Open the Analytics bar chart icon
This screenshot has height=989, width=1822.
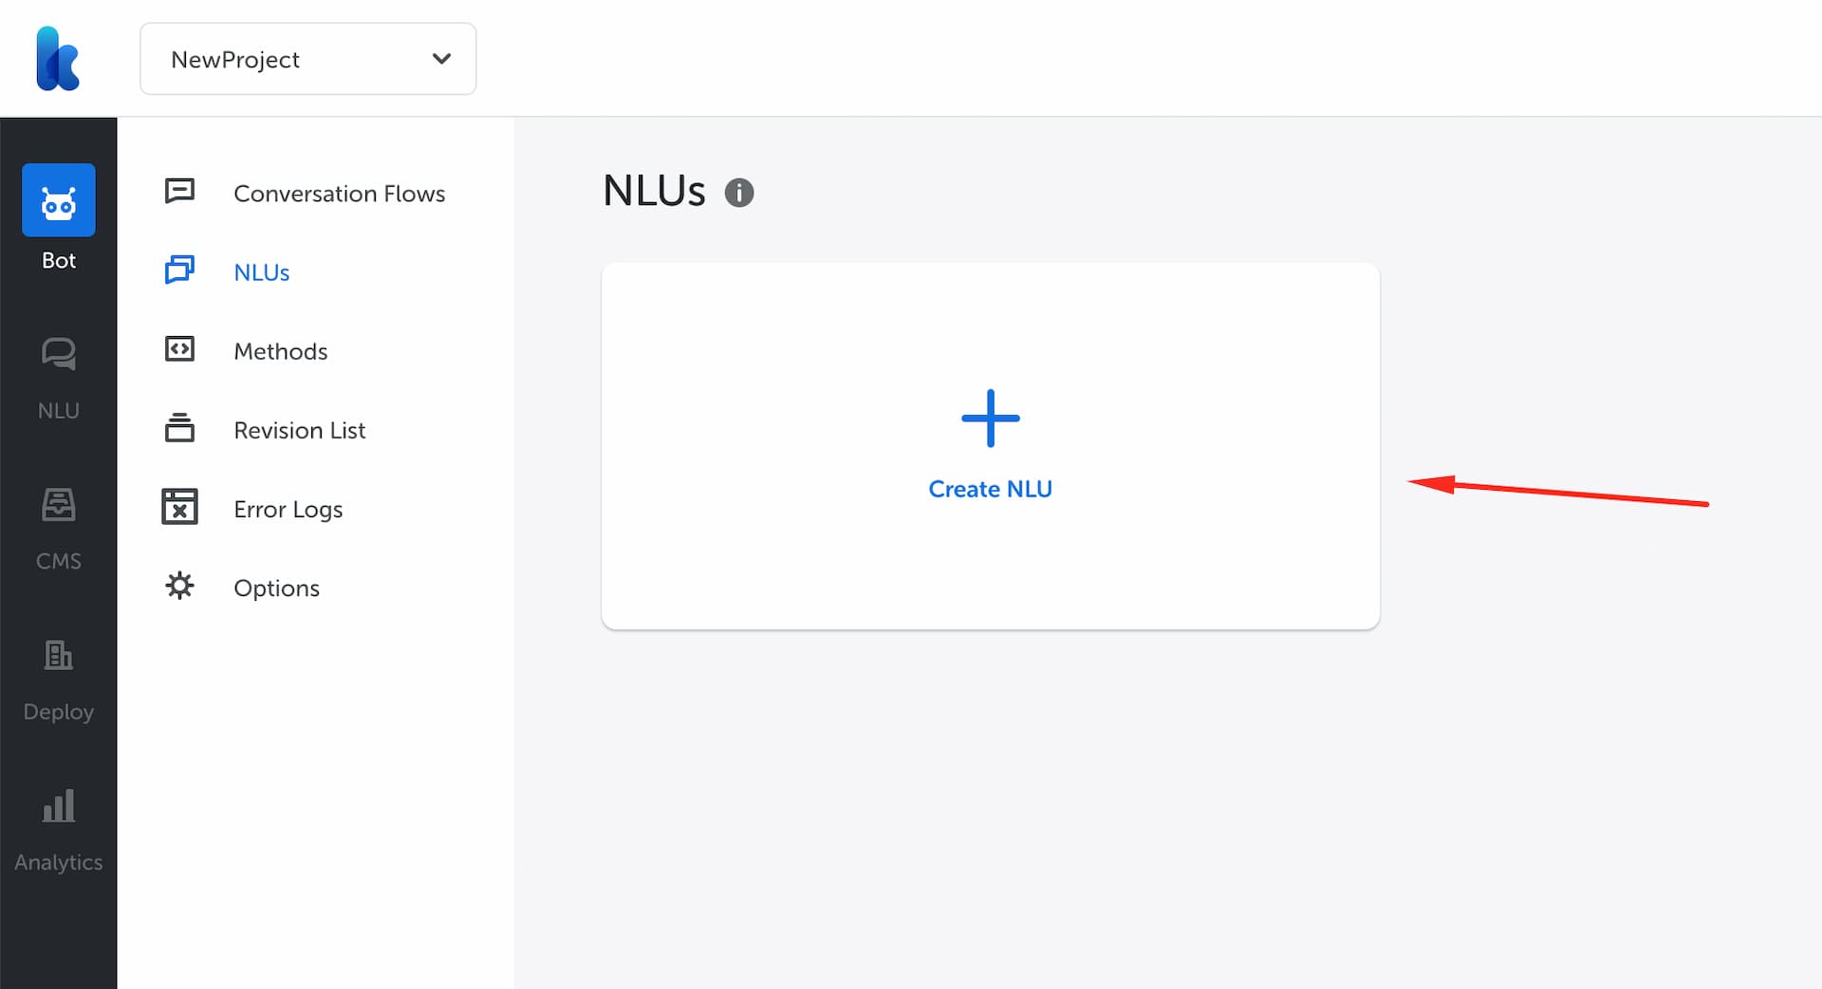tap(59, 806)
